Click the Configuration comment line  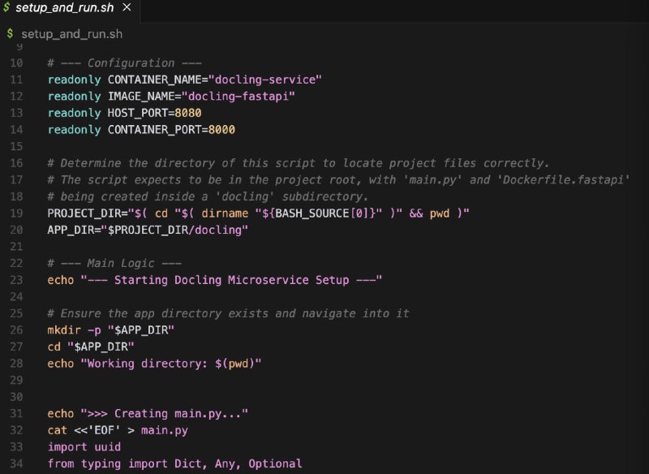point(125,63)
